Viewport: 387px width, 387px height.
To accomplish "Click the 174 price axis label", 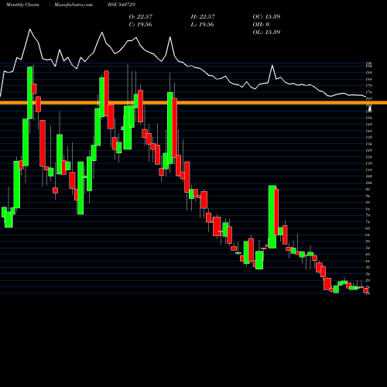I will coord(369,92).
